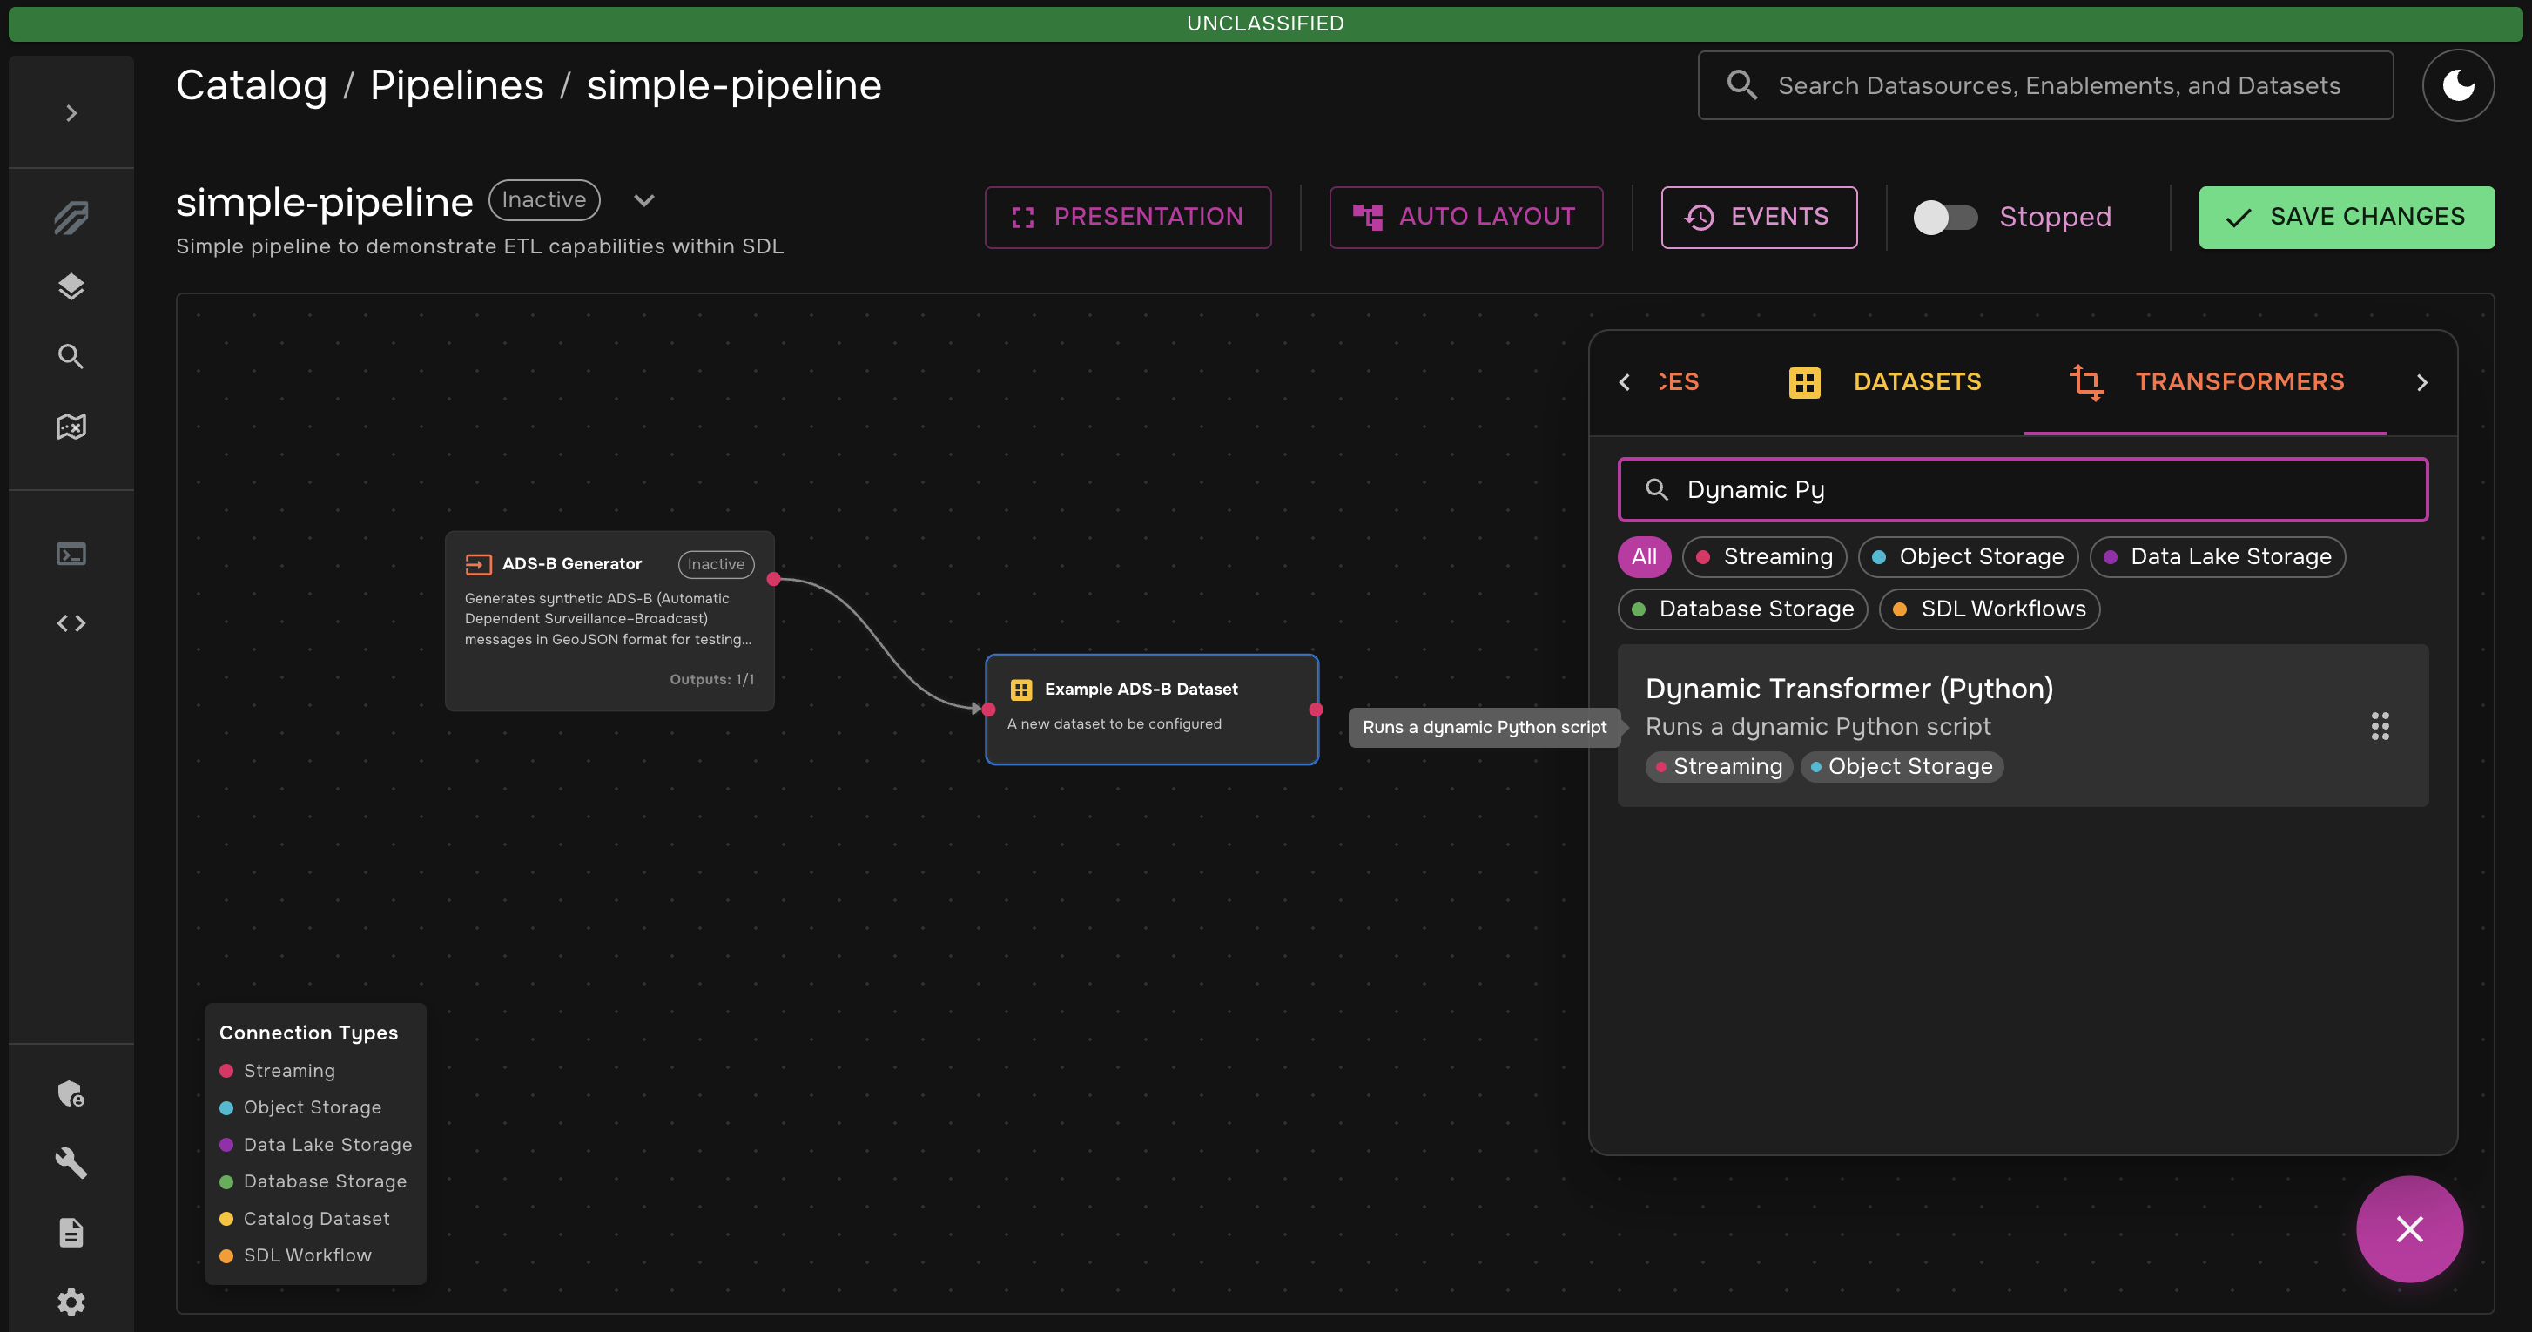Open the home logo icon in sidebar
The image size is (2532, 1332).
pos(71,218)
